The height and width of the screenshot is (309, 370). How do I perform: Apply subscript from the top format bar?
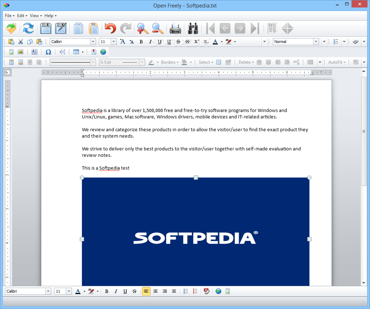click(x=206, y=42)
